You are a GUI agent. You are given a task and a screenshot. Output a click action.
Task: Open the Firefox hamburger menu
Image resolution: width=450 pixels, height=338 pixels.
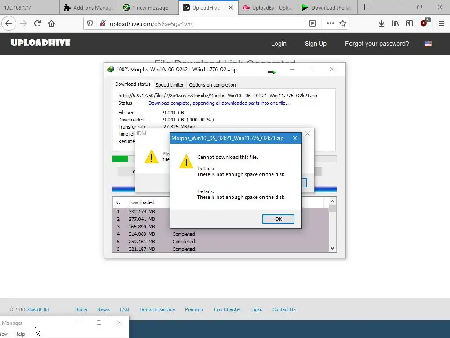point(442,24)
